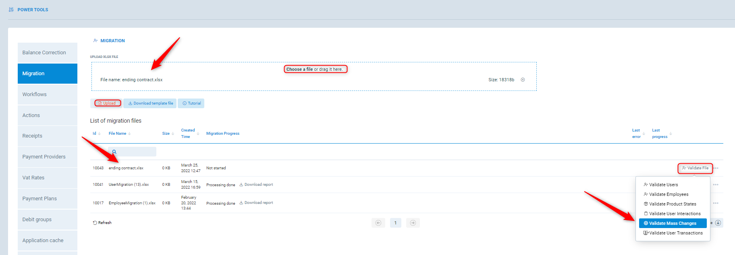
Task: Remove the selected file with the X icon
Action: coord(523,80)
